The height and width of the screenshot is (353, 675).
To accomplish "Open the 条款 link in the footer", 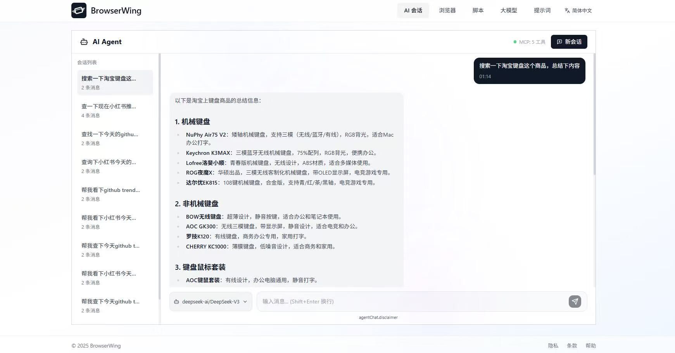I will (572, 345).
